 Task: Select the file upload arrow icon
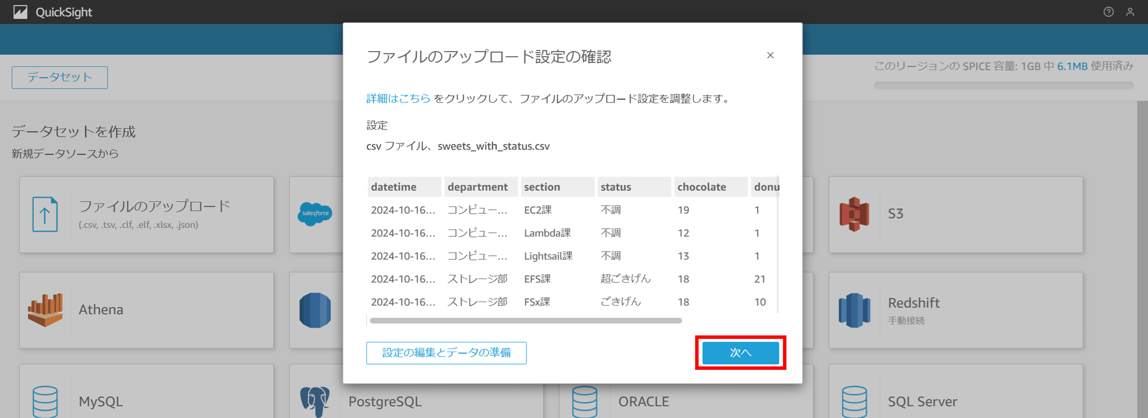(x=45, y=214)
